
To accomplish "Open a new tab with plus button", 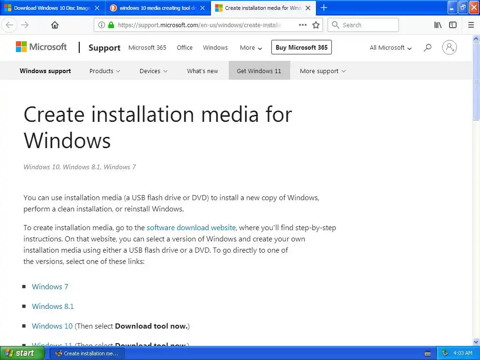I will 324,7.
